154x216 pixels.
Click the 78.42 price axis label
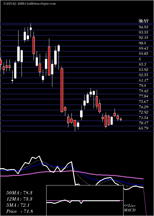(x=144, y=91)
